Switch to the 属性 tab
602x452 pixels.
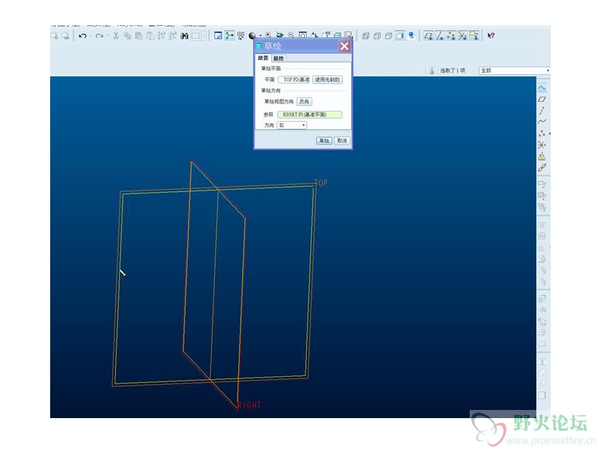[x=278, y=58]
